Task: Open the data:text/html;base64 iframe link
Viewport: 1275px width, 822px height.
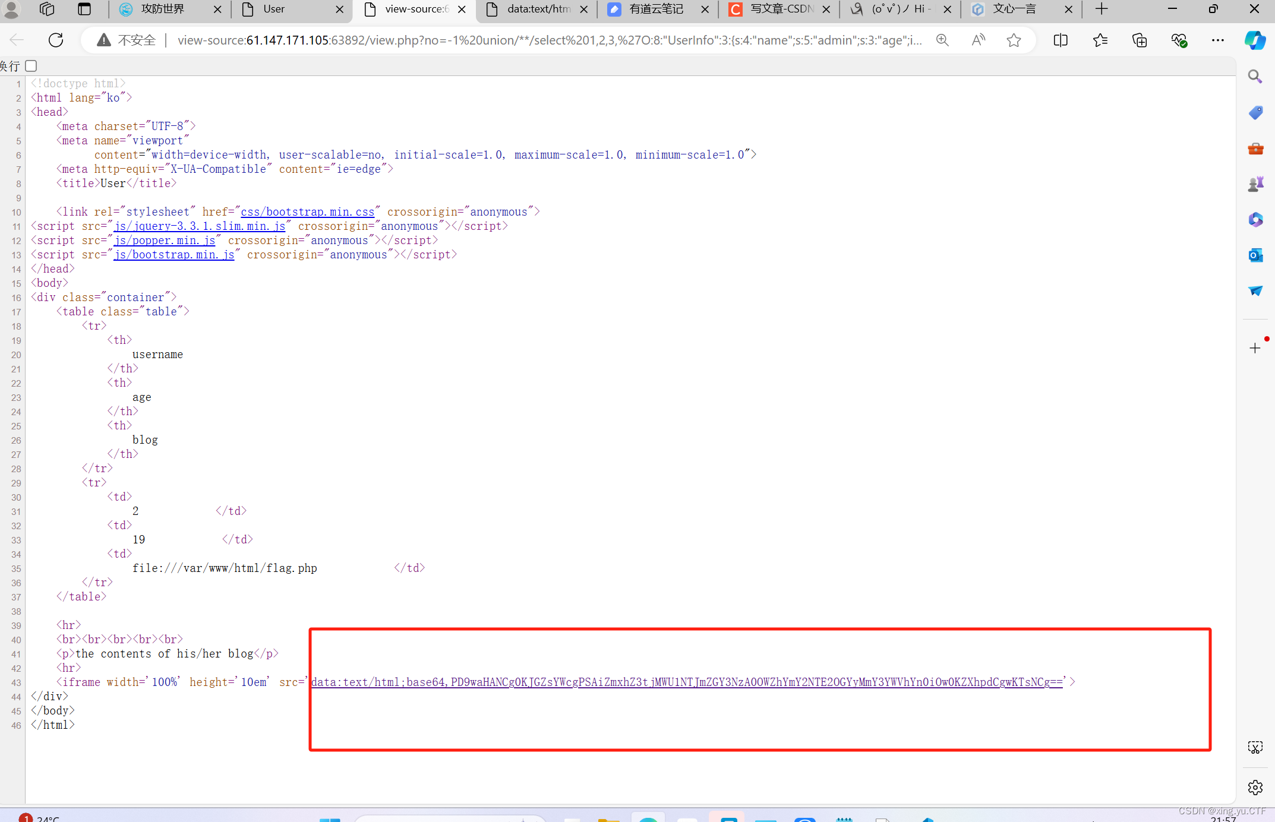Action: [x=687, y=682]
